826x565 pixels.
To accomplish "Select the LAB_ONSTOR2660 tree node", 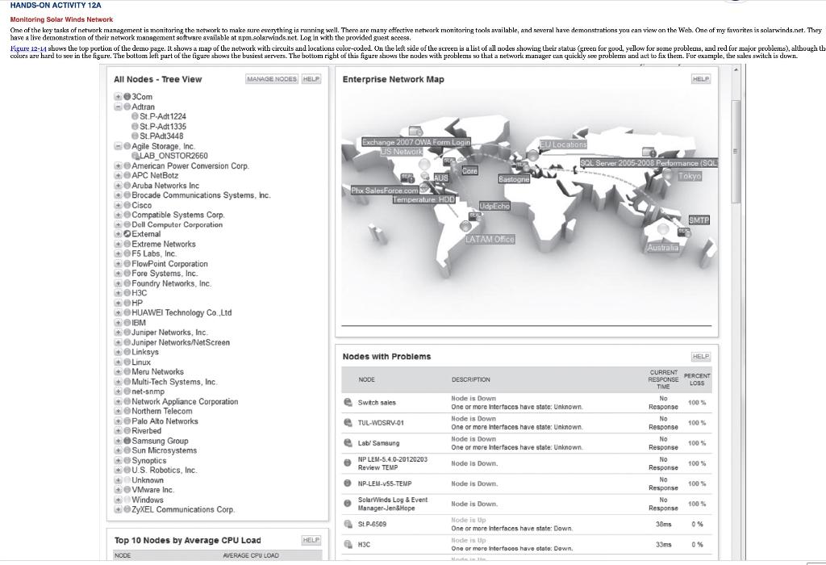I will pyautogui.click(x=174, y=156).
